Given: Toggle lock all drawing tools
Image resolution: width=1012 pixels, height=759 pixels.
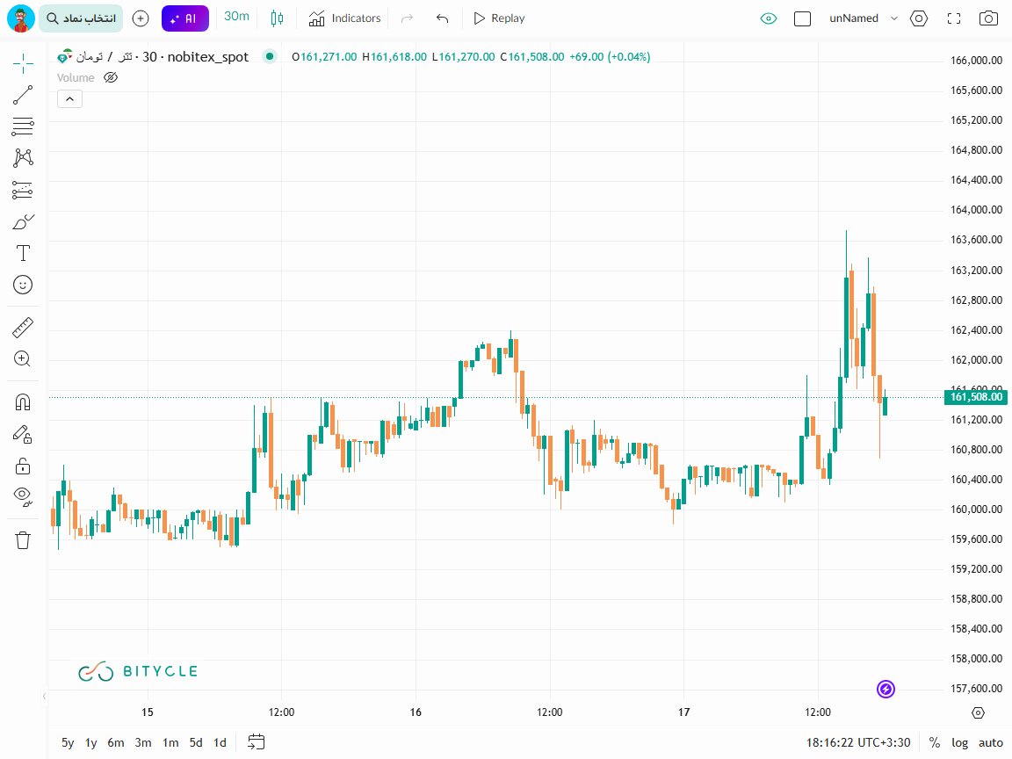Looking at the screenshot, I should [23, 465].
